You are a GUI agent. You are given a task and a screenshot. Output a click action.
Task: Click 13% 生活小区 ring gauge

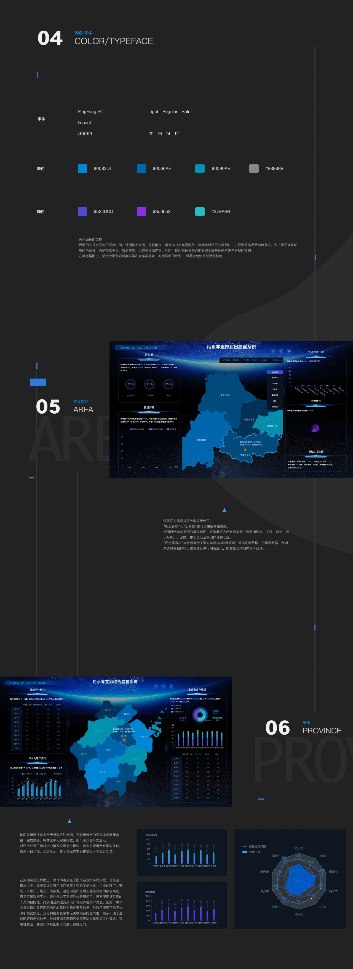tap(130, 384)
